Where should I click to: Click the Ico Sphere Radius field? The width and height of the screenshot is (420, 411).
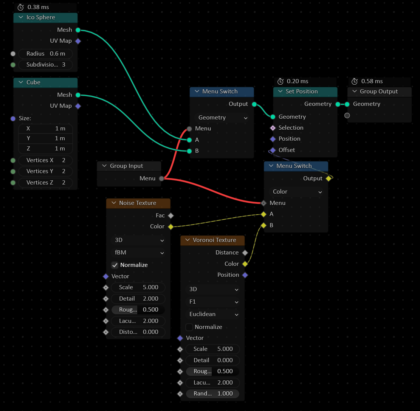[45, 54]
